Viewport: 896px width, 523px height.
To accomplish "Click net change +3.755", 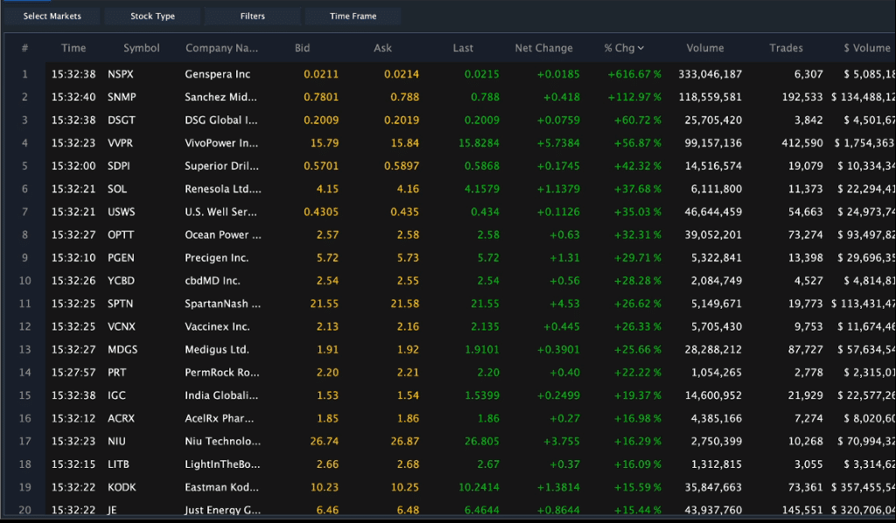I will point(561,442).
